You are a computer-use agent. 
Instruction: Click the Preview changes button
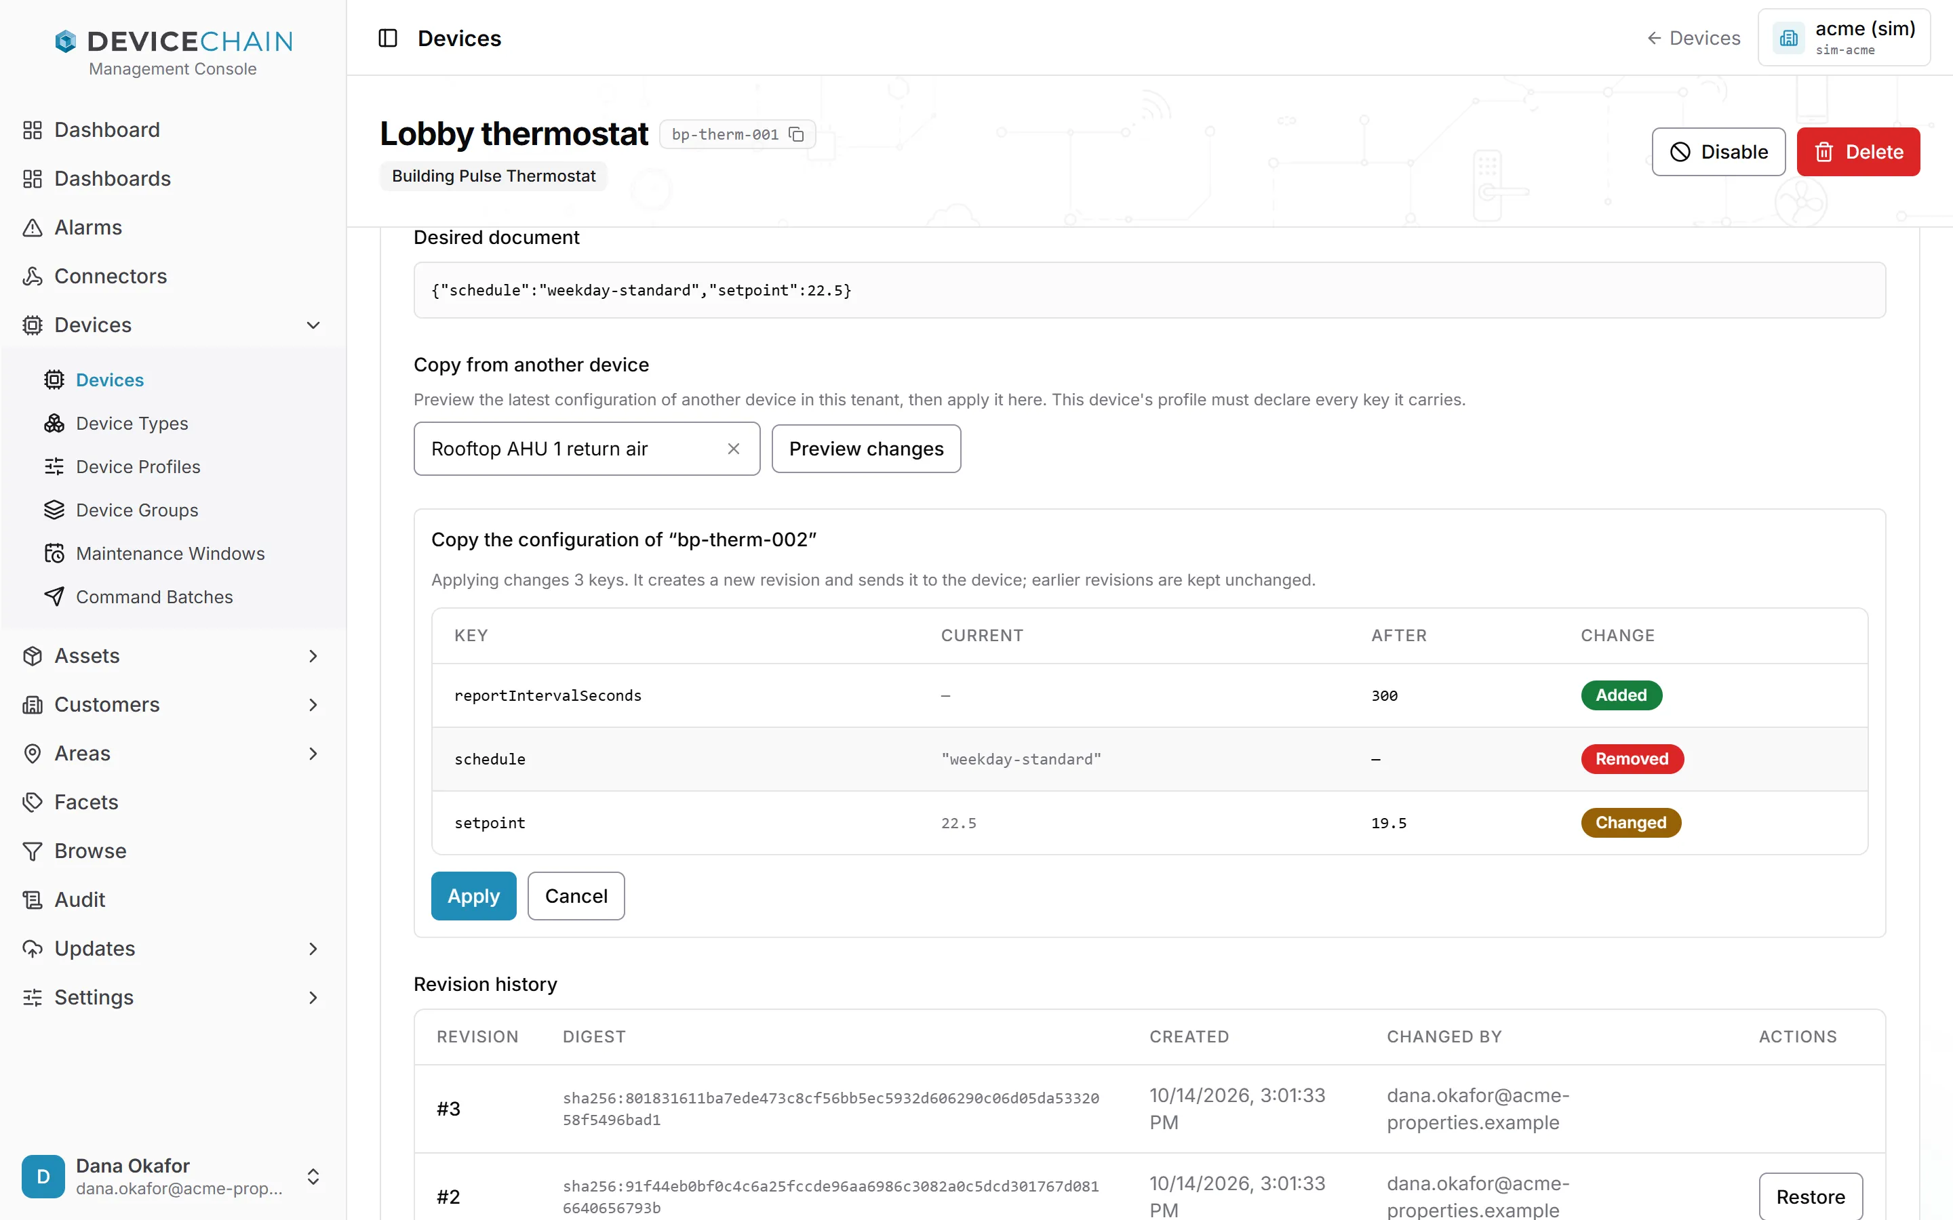pyautogui.click(x=866, y=449)
